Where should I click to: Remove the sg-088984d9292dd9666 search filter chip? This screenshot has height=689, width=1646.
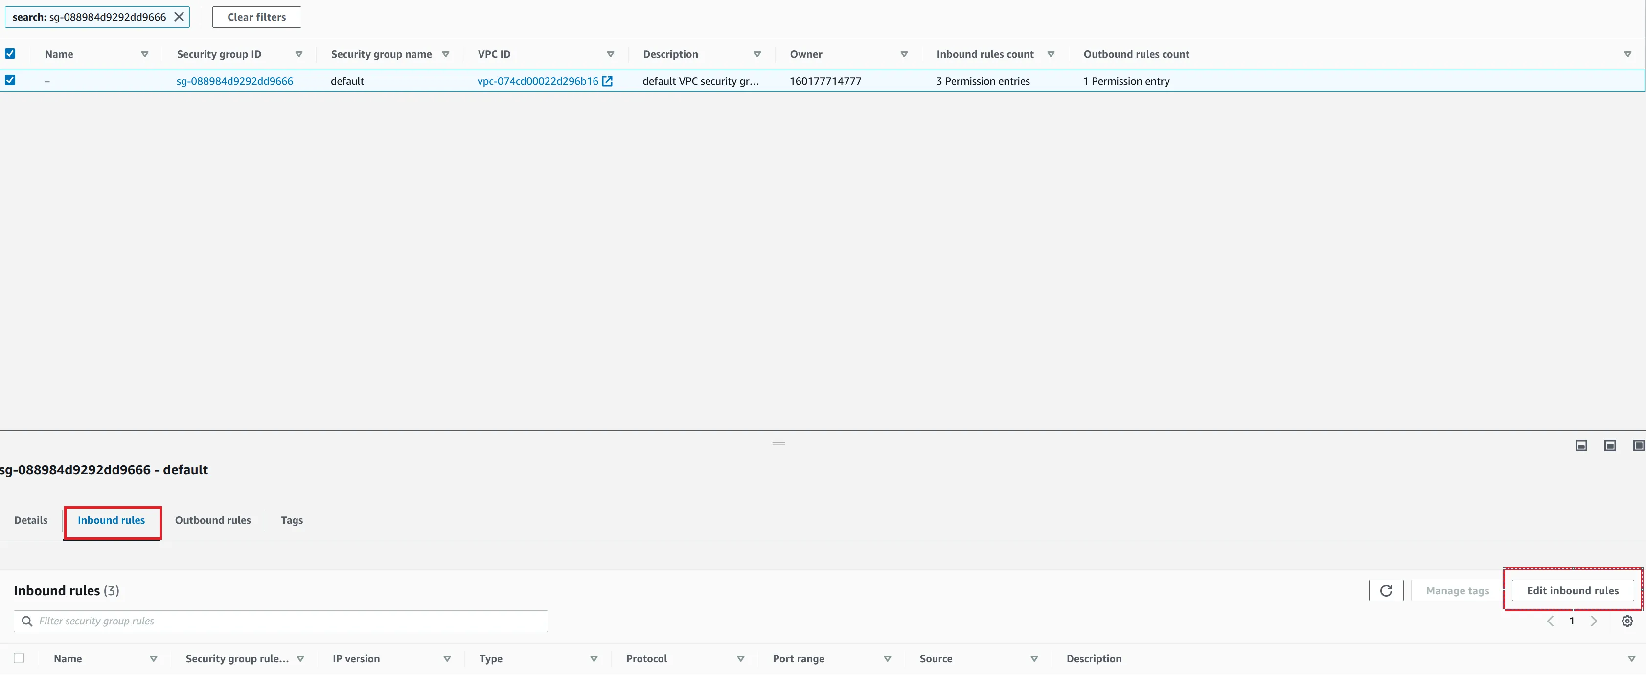(180, 17)
